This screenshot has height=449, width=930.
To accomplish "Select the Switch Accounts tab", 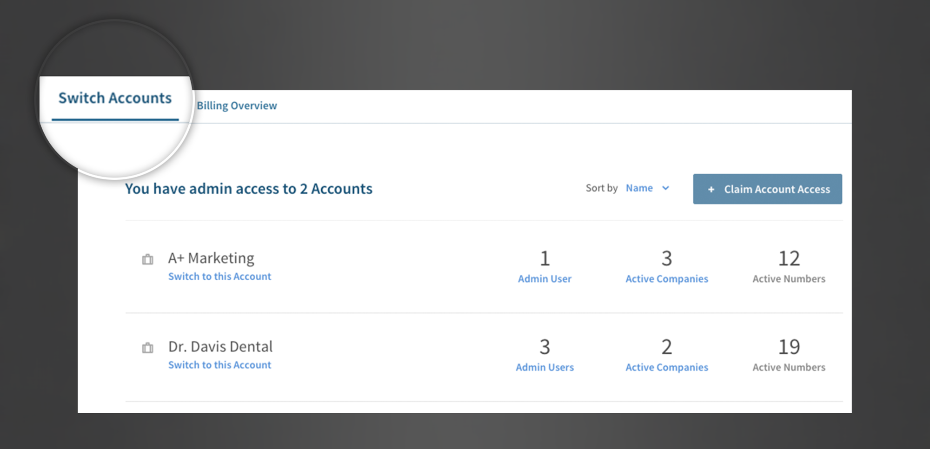I will pos(115,99).
